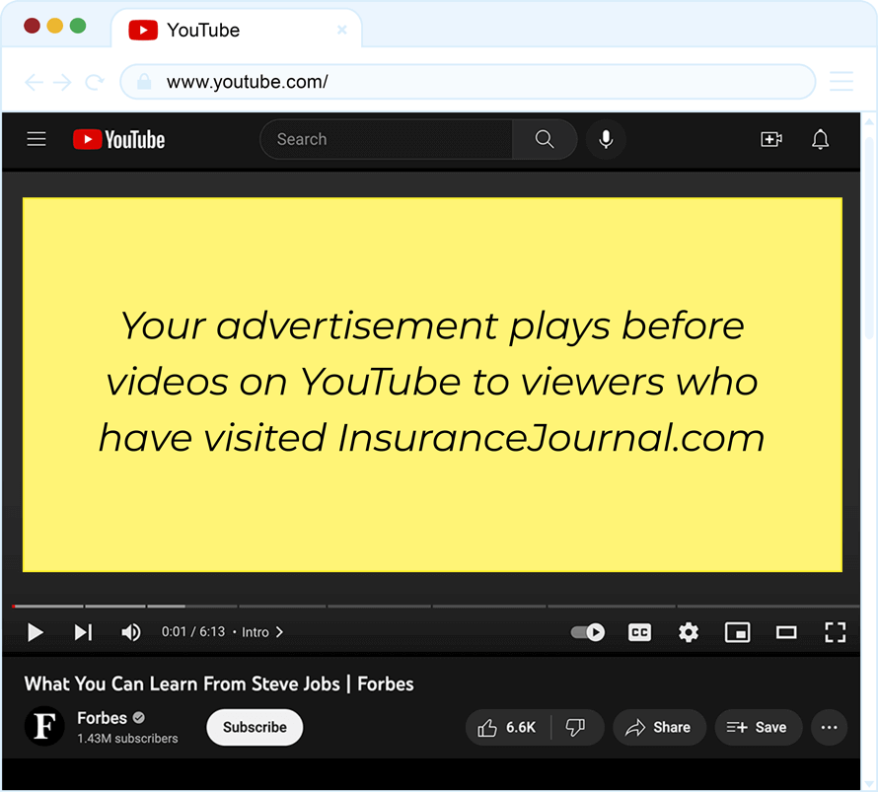The image size is (878, 792).
Task: Mute the video volume
Action: pyautogui.click(x=130, y=632)
